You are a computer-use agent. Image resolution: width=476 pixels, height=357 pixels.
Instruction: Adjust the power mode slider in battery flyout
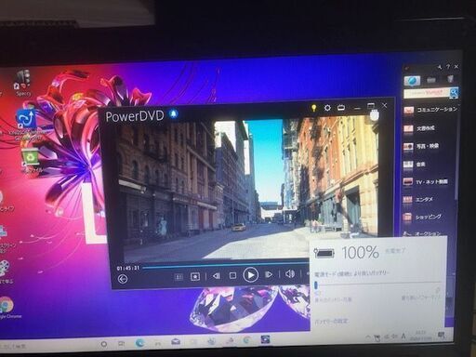click(x=316, y=284)
